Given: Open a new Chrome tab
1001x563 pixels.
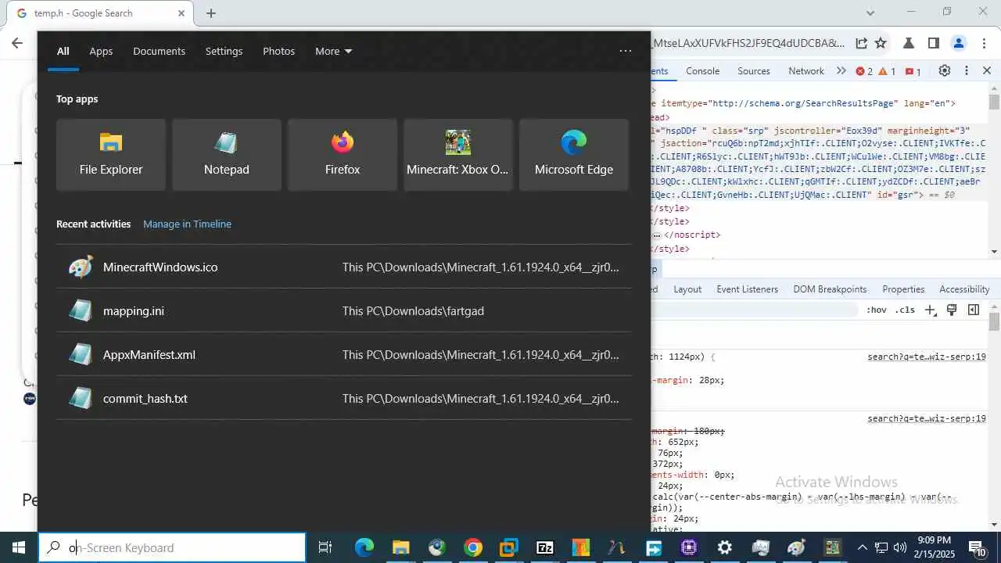Looking at the screenshot, I should (211, 13).
